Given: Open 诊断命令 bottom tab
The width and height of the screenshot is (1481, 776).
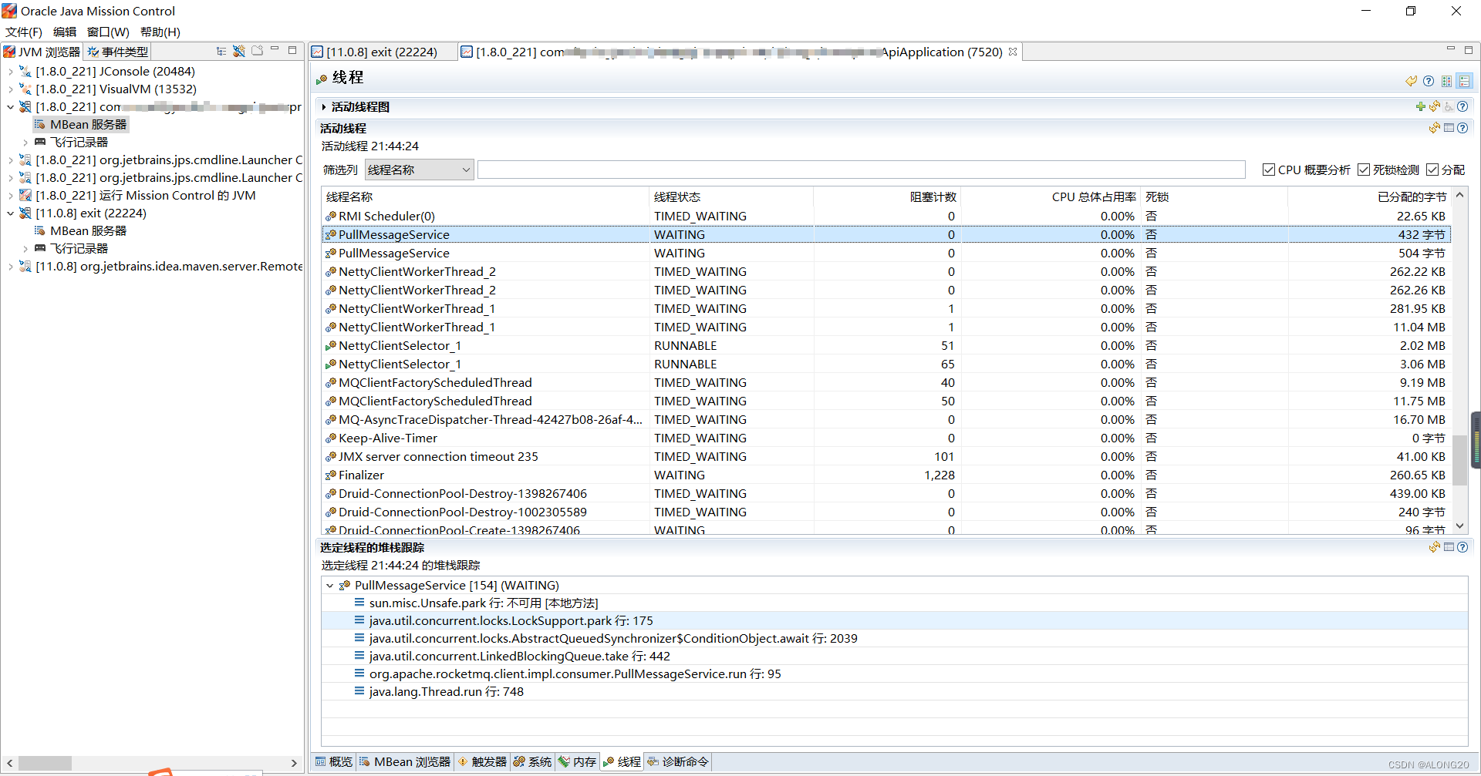Looking at the screenshot, I should (x=678, y=761).
